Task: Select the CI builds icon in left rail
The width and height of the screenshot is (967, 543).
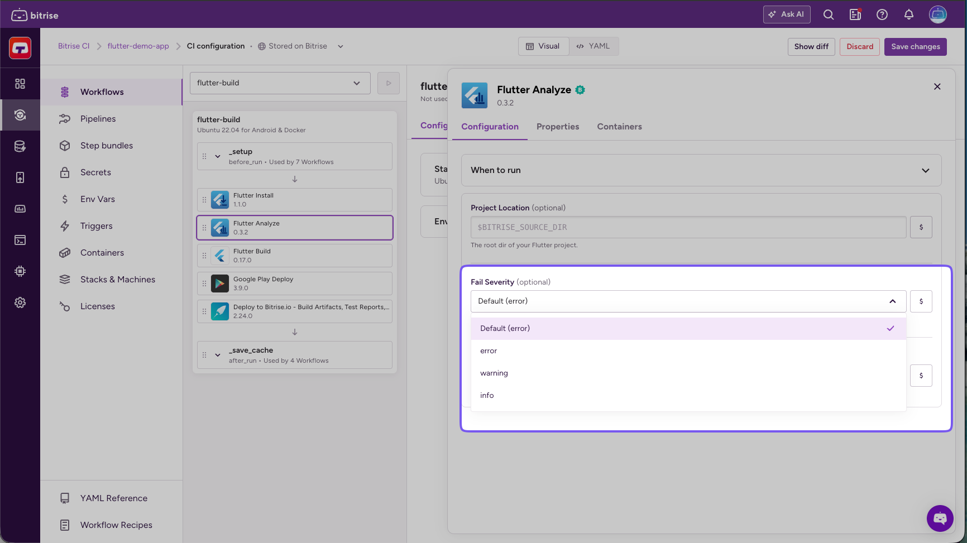Action: coord(20,115)
